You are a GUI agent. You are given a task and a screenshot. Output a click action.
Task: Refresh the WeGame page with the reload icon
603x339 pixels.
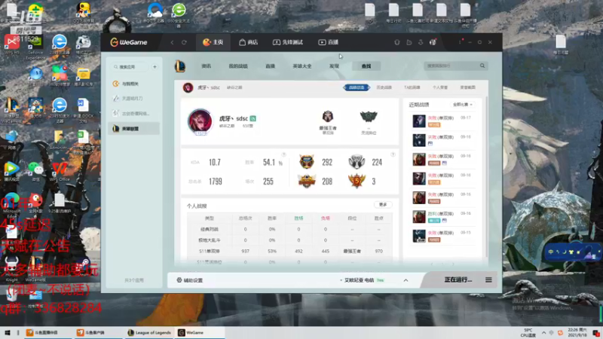(x=184, y=42)
